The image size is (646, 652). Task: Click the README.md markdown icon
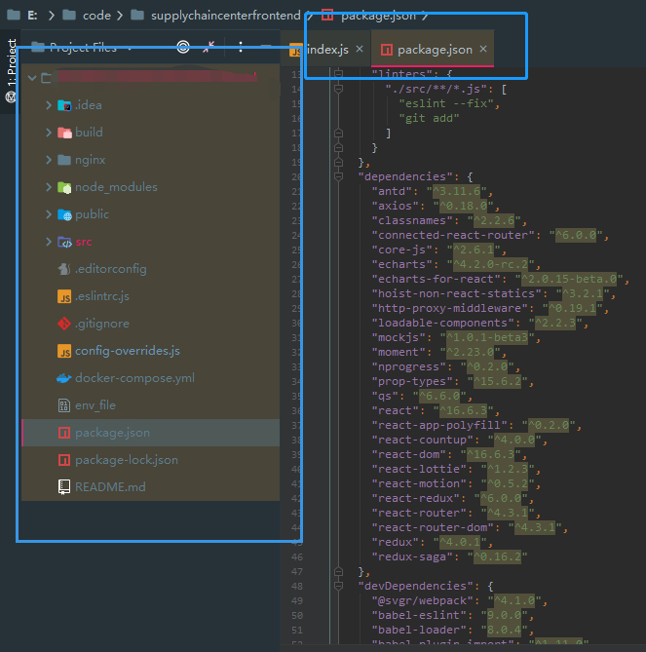point(64,487)
